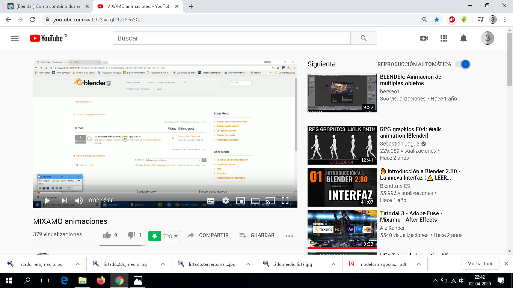
Task: Switch the video to theater mode
Action: pos(255,201)
